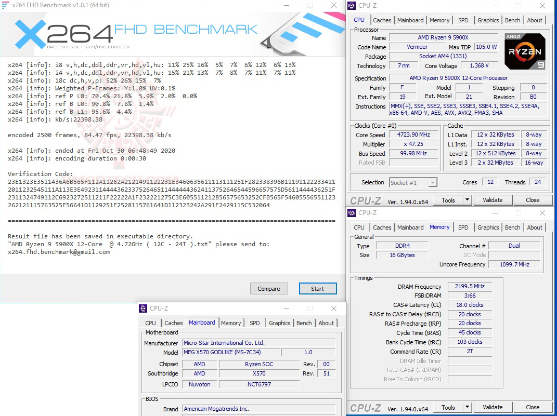The image size is (557, 416).
Task: Click the motherboard Model field MEG X570 GODLIKE
Action: (x=231, y=352)
